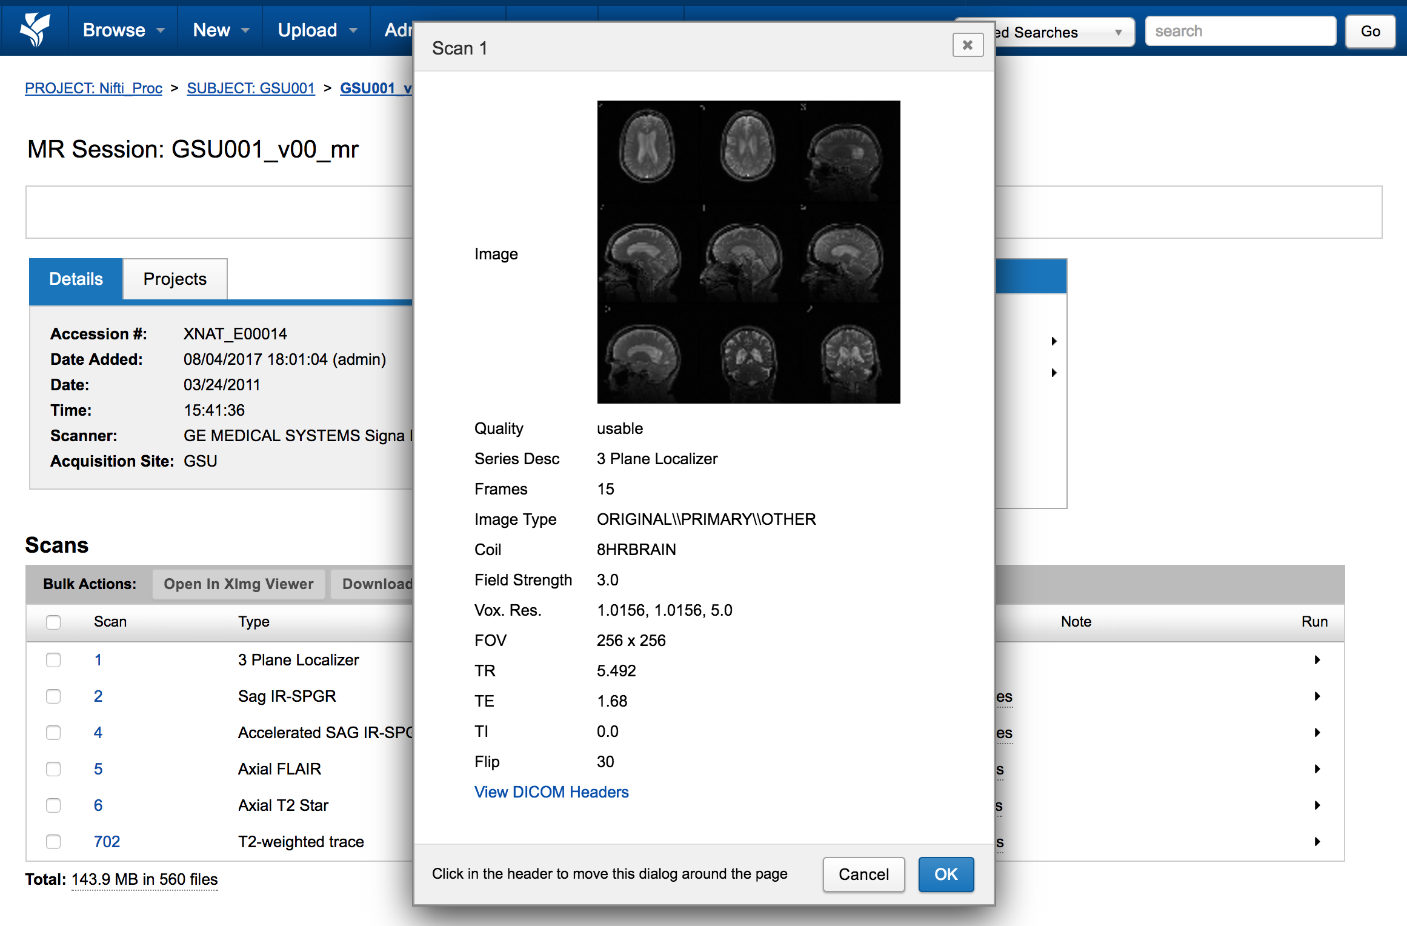The height and width of the screenshot is (926, 1407).
Task: Click run arrow for T2-weighted trace row
Action: 1317,842
